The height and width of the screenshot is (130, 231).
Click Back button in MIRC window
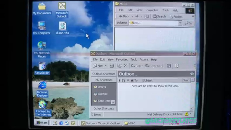click(x=124, y=16)
